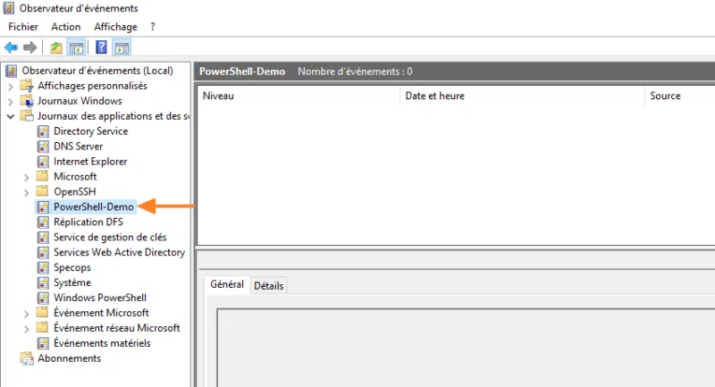715x387 pixels.
Task: Click the Services Web Active Directory icon
Action: [43, 252]
